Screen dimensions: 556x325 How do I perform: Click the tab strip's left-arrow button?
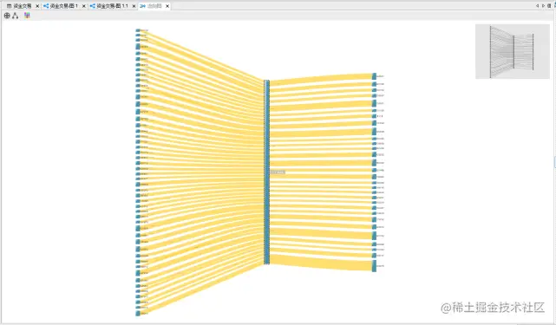[x=537, y=6]
